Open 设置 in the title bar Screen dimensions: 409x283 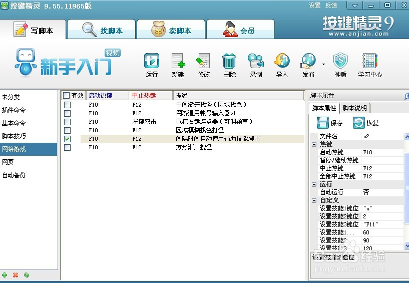click(x=314, y=6)
